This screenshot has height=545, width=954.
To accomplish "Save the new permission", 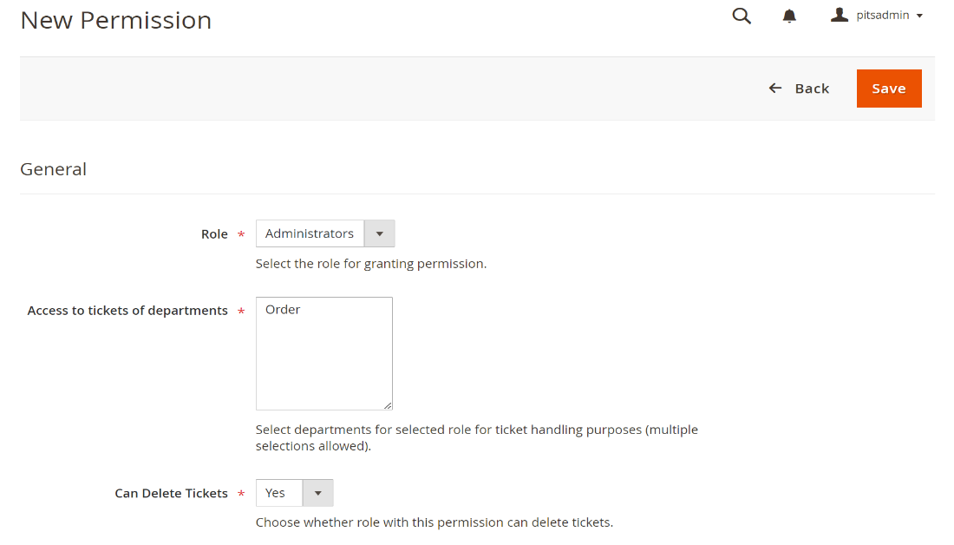I will click(x=888, y=89).
